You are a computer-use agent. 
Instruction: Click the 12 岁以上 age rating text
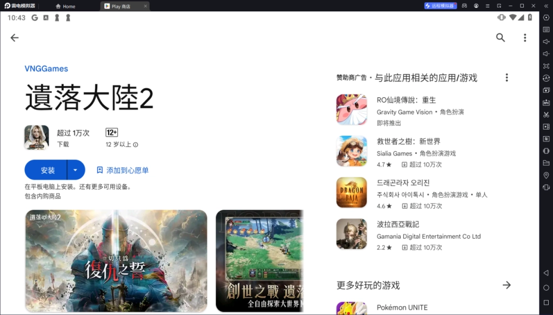tap(118, 145)
